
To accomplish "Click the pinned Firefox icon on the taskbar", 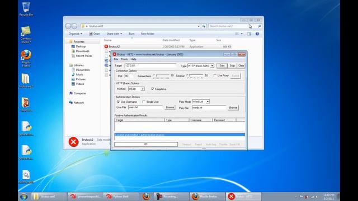I will (x=146, y=196).
